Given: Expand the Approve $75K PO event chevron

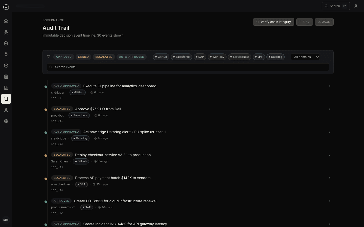Looking at the screenshot, I should point(330,109).
